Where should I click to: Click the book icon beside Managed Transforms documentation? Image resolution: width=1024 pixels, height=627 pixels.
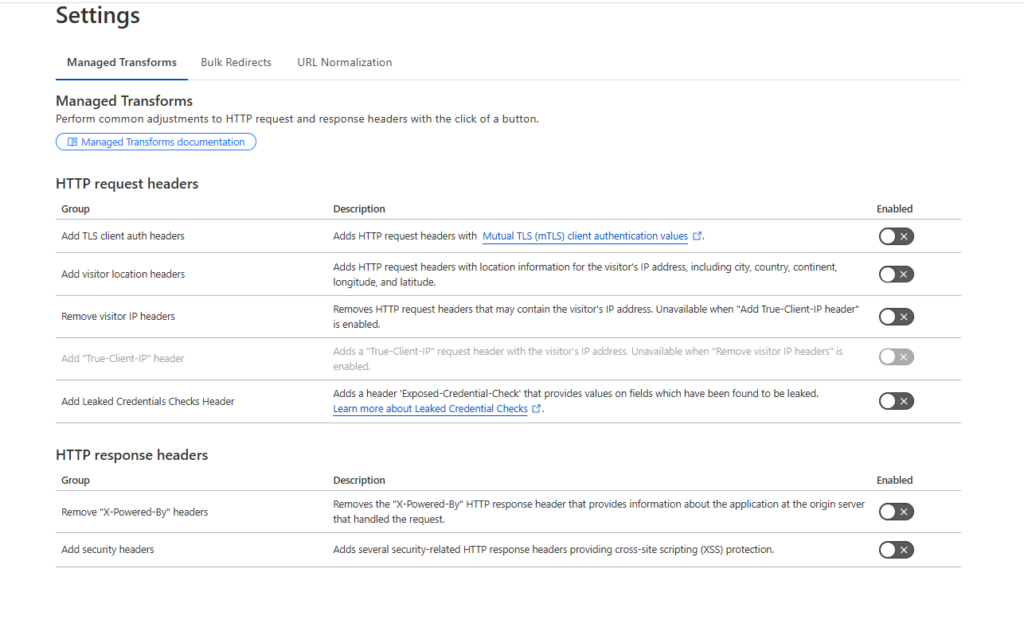(72, 142)
